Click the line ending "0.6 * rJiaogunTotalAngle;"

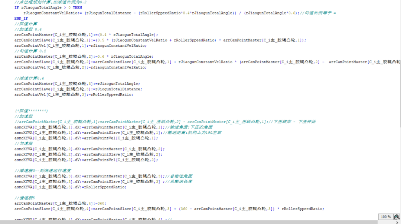[x=84, y=57]
